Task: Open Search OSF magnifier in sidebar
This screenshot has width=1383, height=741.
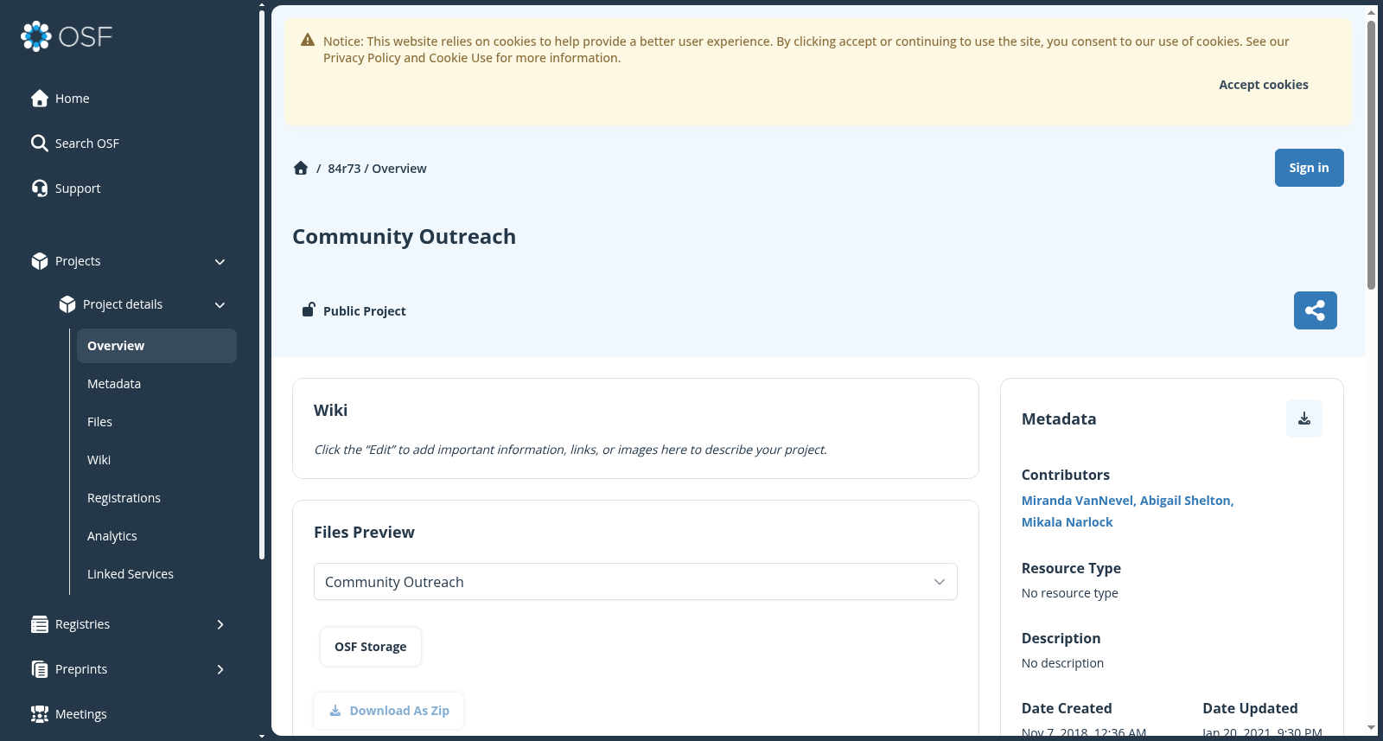Action: tap(40, 144)
